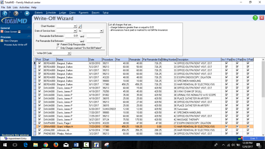This screenshot has width=265, height=149.
Task: Open the green C application on the taskbar
Action: 86,145
